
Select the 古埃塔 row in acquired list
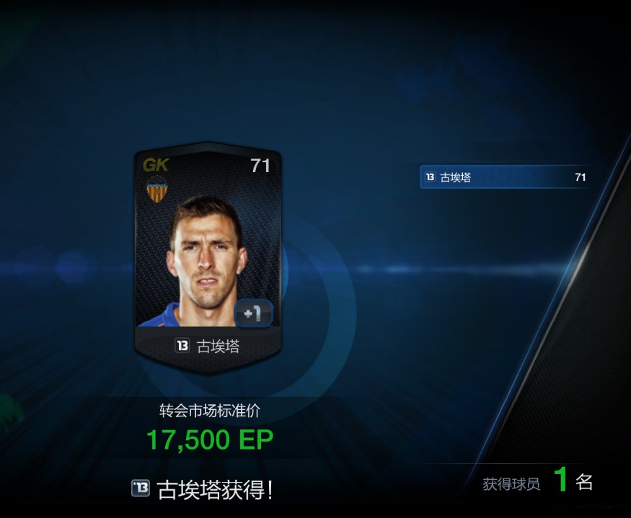(x=505, y=177)
